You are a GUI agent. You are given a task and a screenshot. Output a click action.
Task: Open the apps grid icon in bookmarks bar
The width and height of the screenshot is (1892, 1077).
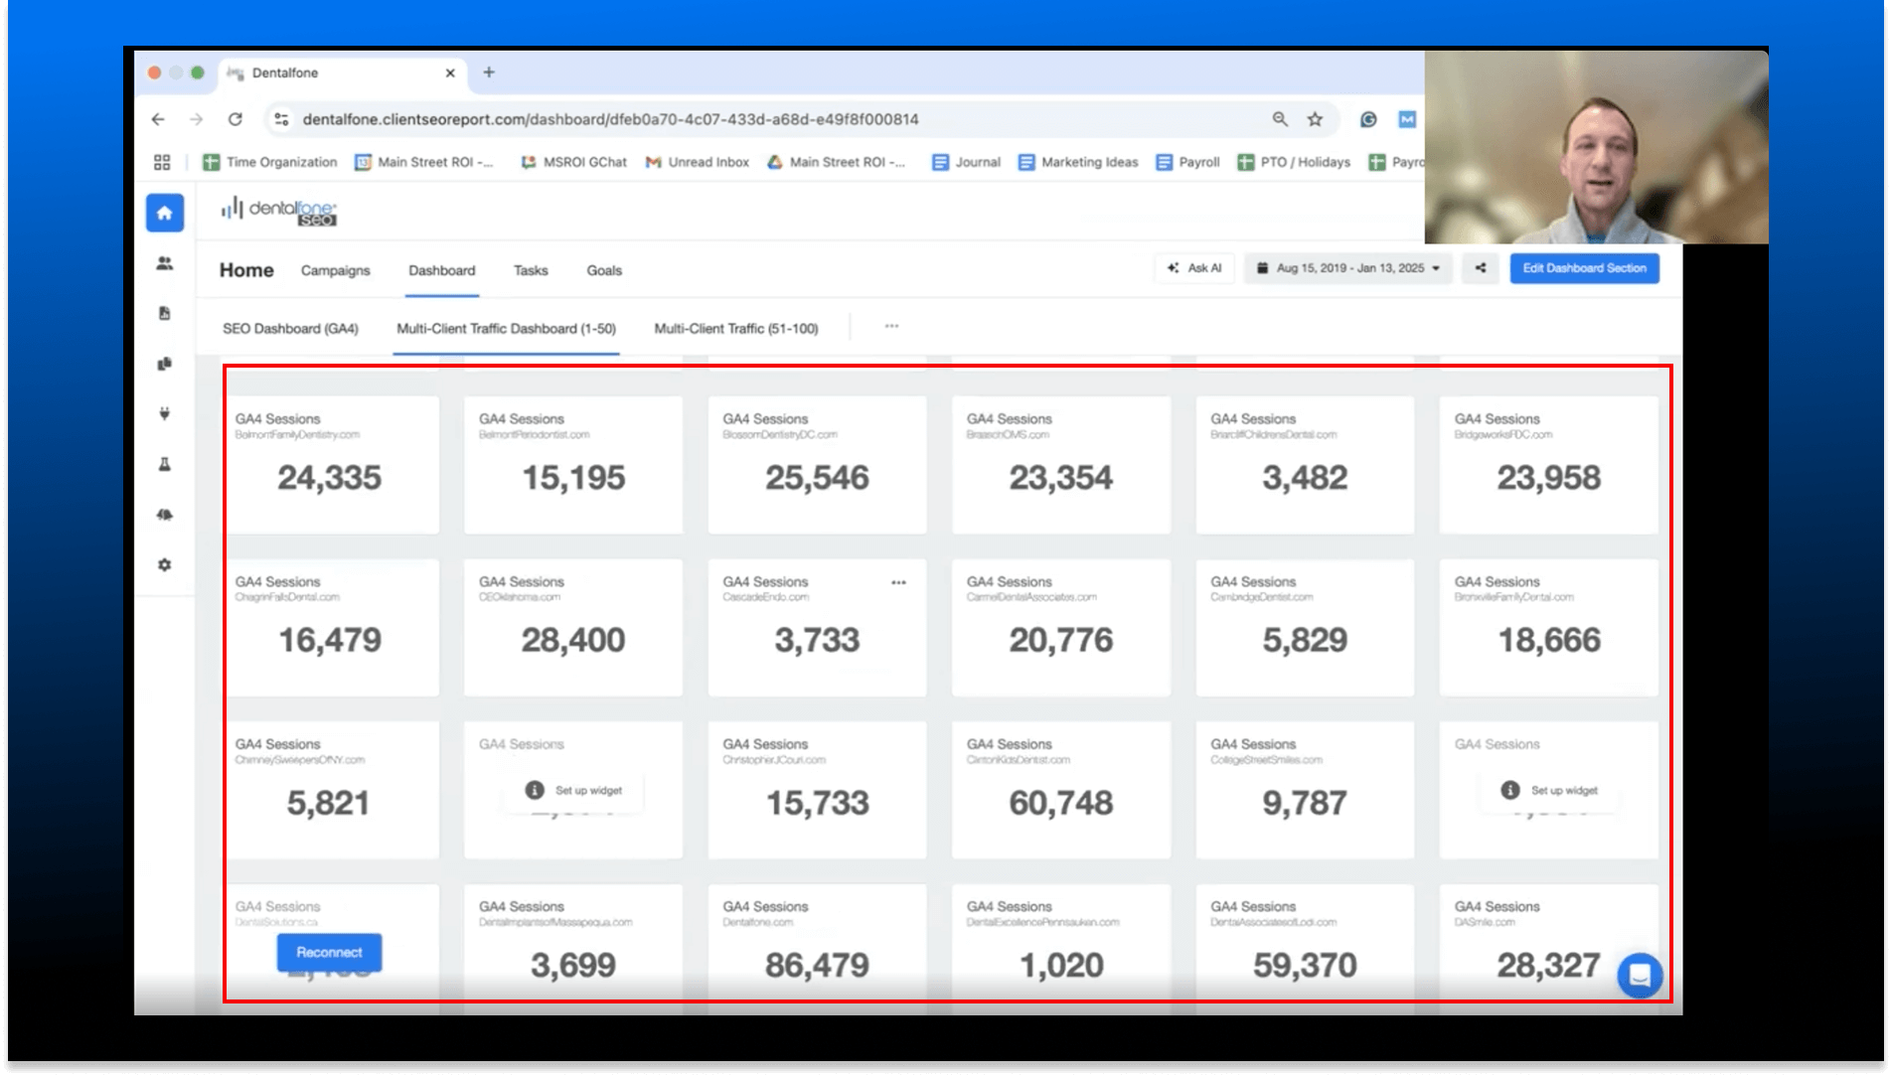(x=162, y=162)
